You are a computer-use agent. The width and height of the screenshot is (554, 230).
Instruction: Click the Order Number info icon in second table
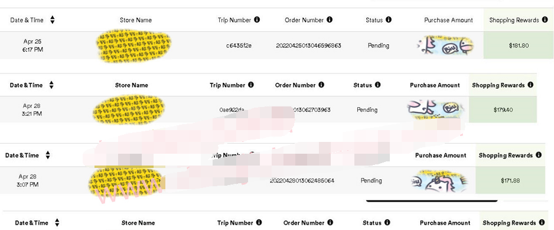pyautogui.click(x=321, y=85)
